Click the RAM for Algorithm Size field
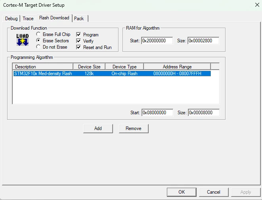Image resolution: width=262 pixels, height=200 pixels. coord(203,41)
